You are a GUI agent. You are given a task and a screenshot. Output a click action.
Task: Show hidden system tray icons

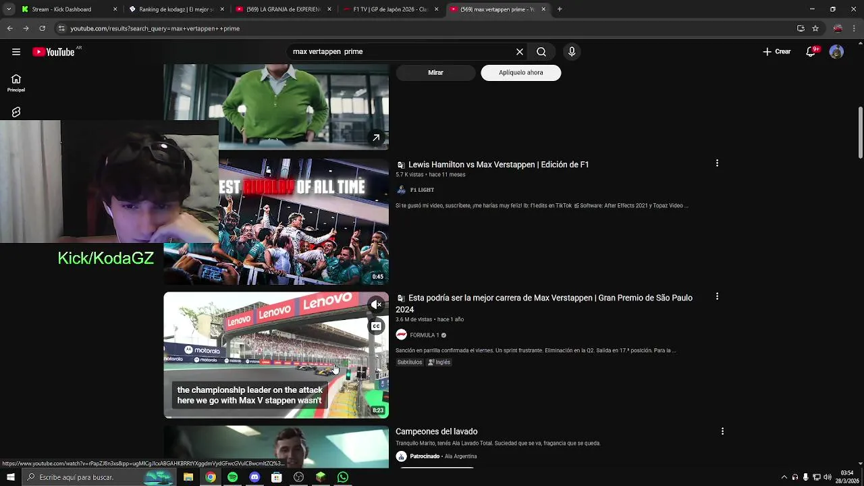tap(784, 477)
